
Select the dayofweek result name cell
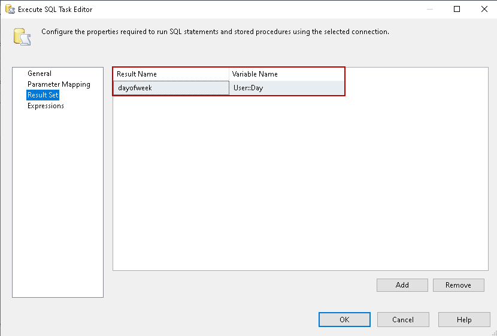point(171,88)
